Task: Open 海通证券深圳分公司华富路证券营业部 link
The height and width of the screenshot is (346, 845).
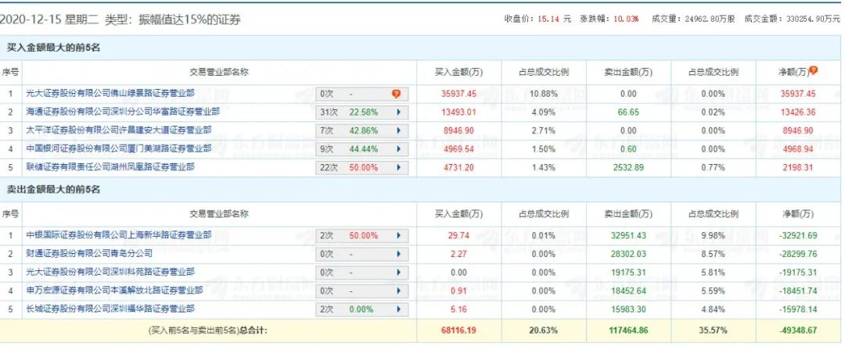Action: [x=123, y=112]
